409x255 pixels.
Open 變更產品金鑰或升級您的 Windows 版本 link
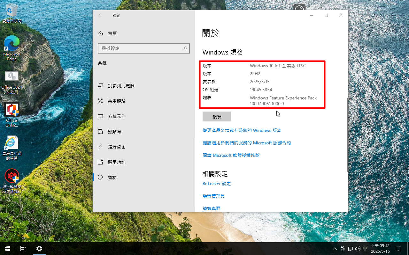tap(242, 131)
